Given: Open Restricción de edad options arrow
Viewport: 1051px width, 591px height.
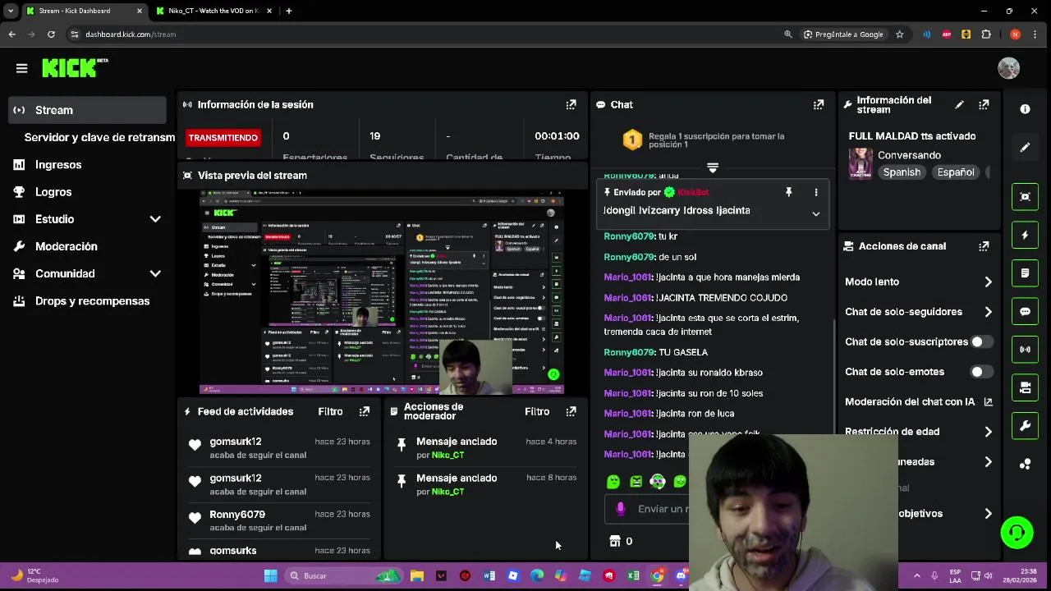Looking at the screenshot, I should coord(988,432).
